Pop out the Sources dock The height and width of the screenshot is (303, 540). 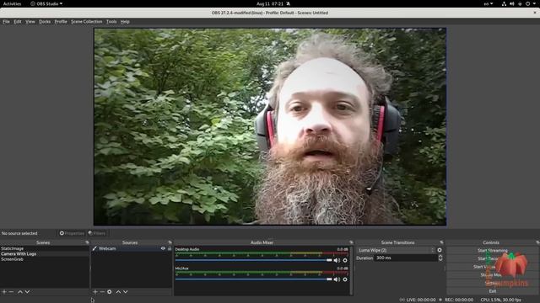[x=170, y=242]
